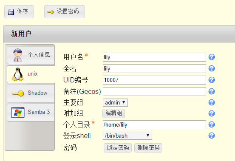Screen dimensions: 235x161
Task: Click the 锁定密码 button
Action: point(118,148)
